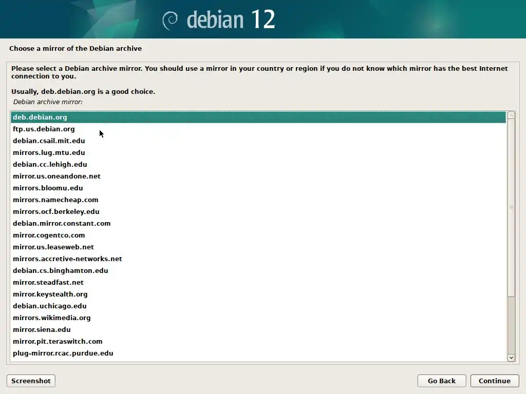Choose mirror.us.oneandone.net mirror
The image size is (526, 394).
[258, 176]
